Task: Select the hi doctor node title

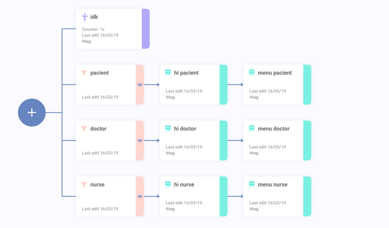Action: coord(185,129)
